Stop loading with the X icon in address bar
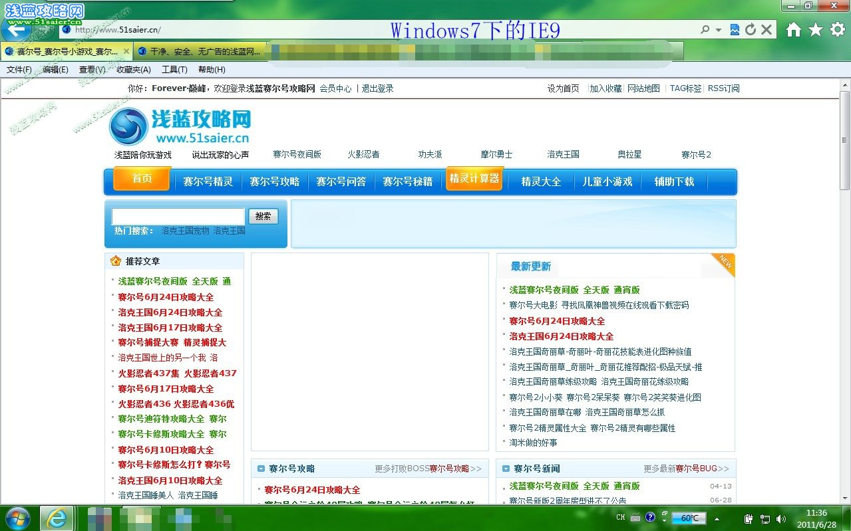Image resolution: width=851 pixels, height=531 pixels. (x=766, y=30)
